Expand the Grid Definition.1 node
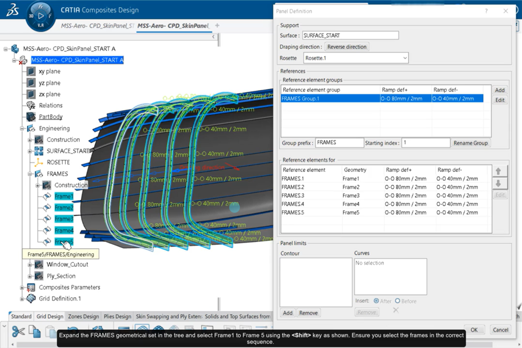This screenshot has width=522, height=348. click(x=22, y=299)
